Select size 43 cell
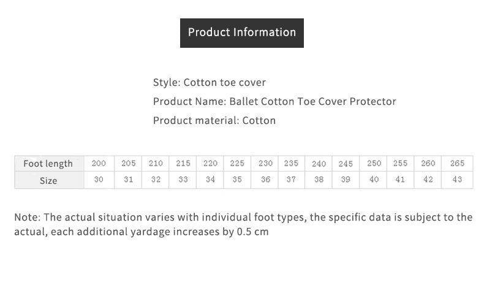The height and width of the screenshot is (296, 484). click(x=457, y=180)
